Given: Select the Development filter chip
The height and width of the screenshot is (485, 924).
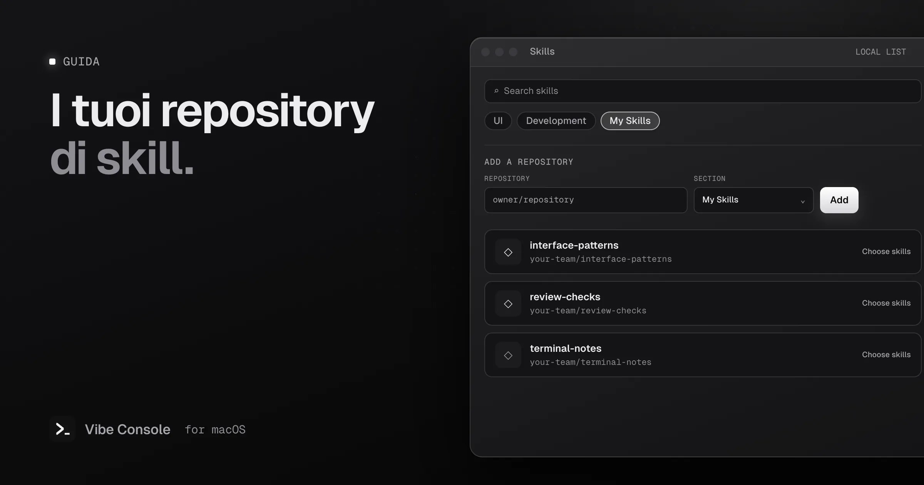Looking at the screenshot, I should point(556,121).
